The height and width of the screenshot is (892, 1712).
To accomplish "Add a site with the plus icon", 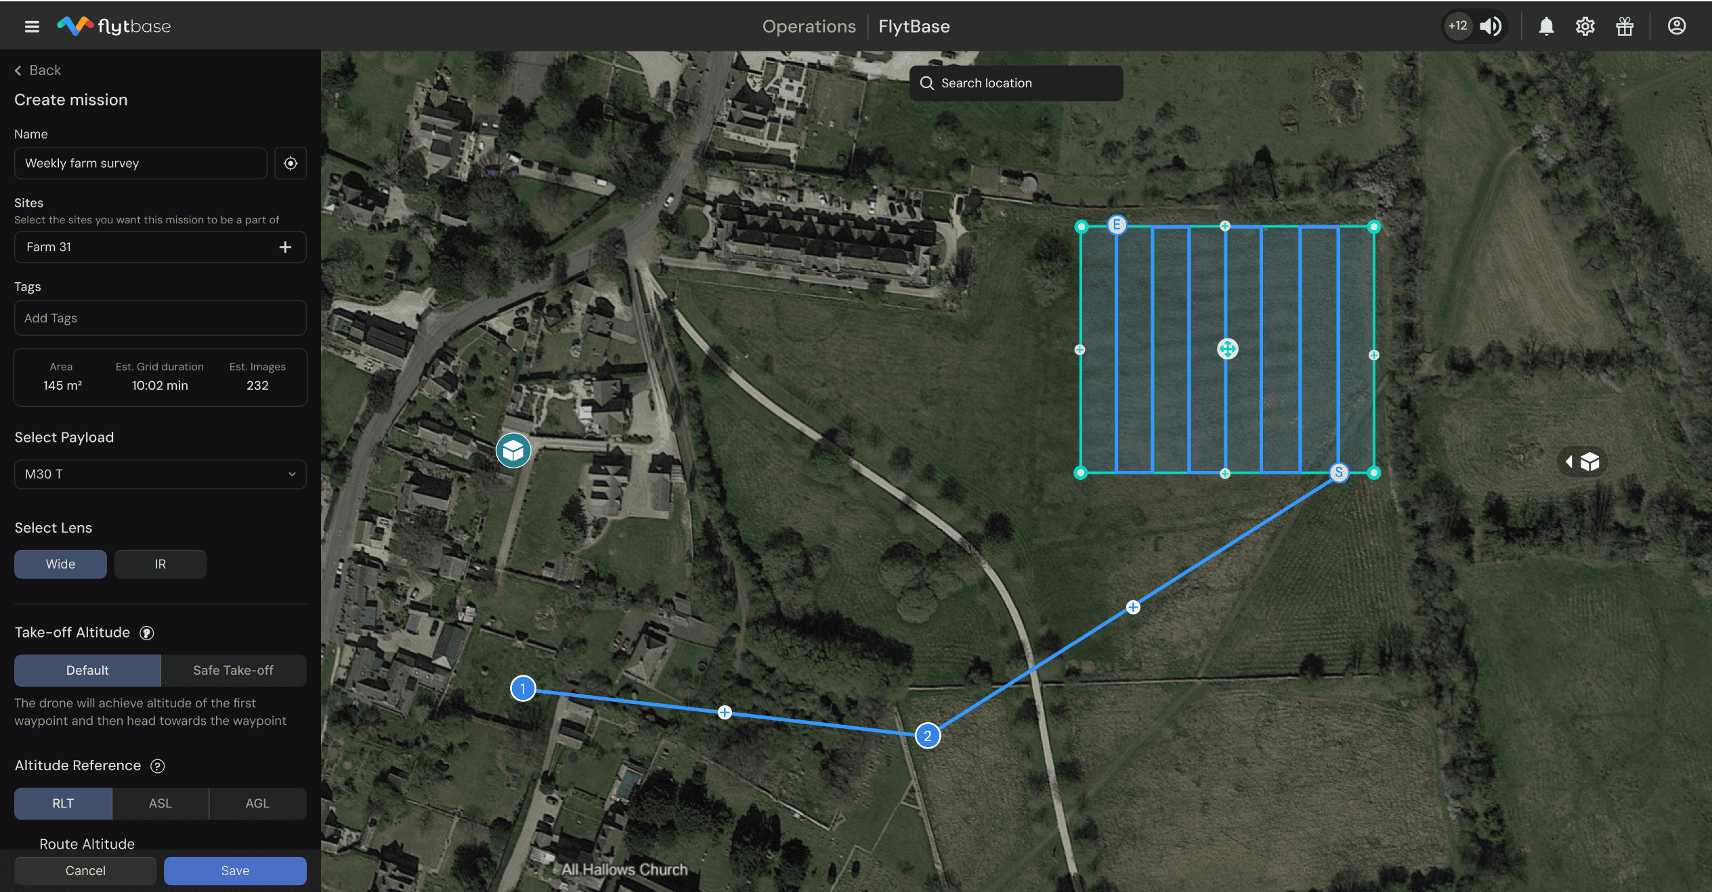I will pyautogui.click(x=285, y=247).
